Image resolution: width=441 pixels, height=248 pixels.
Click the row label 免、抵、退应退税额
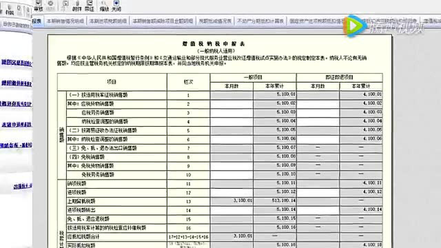(88, 219)
